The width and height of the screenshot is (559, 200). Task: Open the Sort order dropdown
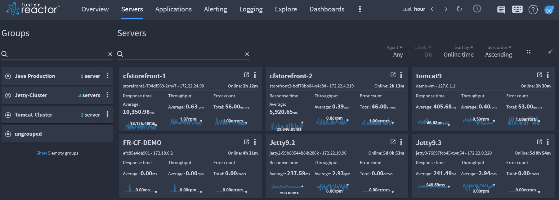click(x=499, y=51)
